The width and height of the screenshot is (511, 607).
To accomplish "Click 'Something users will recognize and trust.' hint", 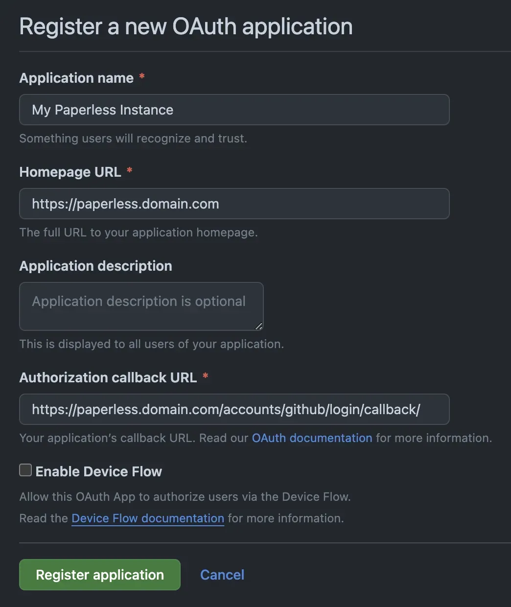I will (x=133, y=139).
